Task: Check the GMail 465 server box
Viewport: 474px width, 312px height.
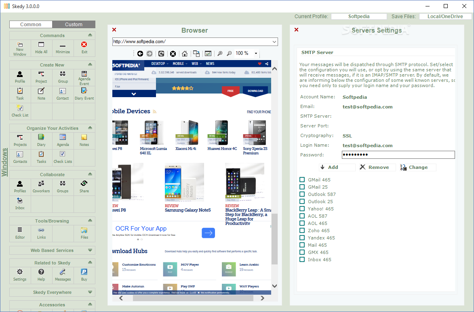Action: 302,180
